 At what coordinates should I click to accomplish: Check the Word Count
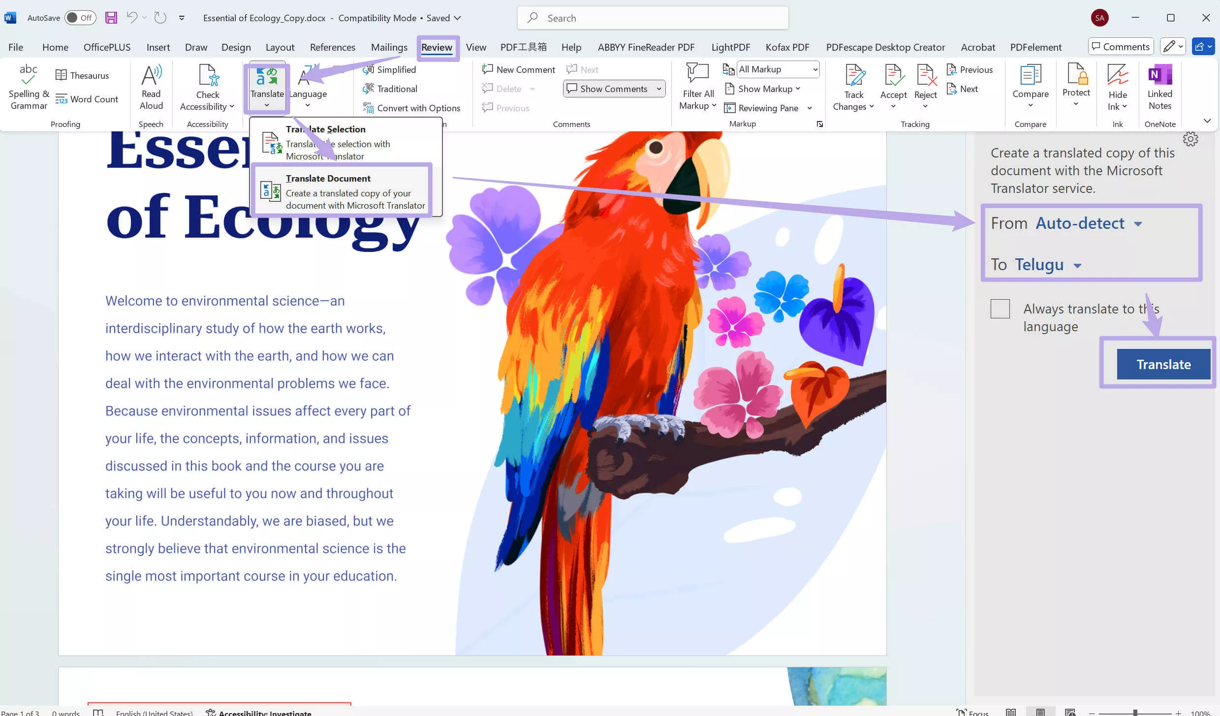click(87, 99)
